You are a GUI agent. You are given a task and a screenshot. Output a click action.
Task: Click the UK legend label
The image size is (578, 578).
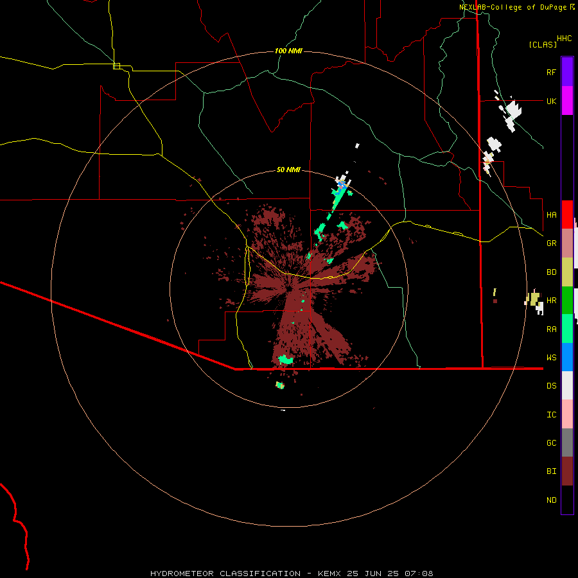[551, 101]
